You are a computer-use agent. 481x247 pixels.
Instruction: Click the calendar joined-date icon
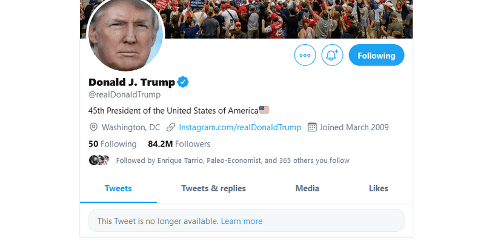(x=313, y=127)
